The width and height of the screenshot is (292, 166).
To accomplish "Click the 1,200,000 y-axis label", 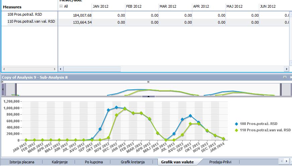I will (x=12, y=101).
